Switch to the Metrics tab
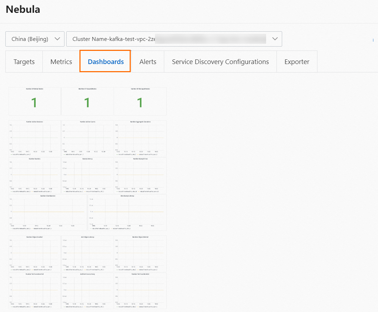 coord(61,62)
